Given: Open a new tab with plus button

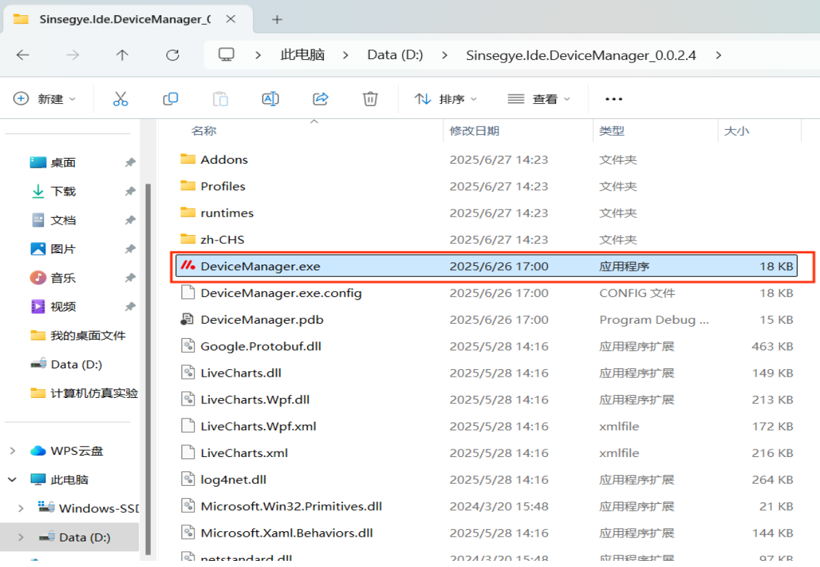Looking at the screenshot, I should [277, 19].
